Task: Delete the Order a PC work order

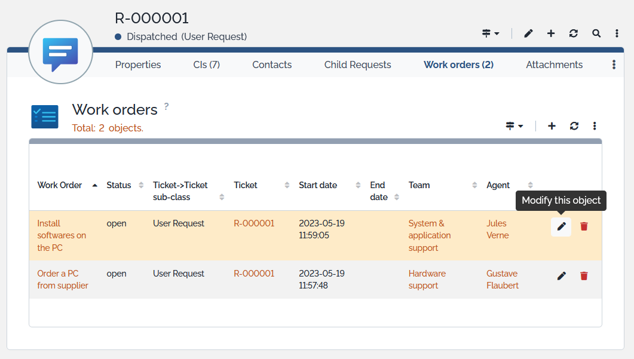Action: tap(584, 276)
